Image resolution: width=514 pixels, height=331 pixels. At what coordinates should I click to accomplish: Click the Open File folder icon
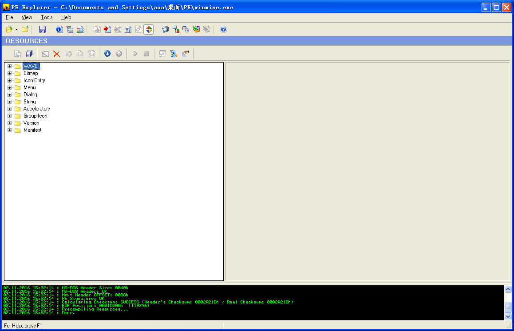pos(9,29)
